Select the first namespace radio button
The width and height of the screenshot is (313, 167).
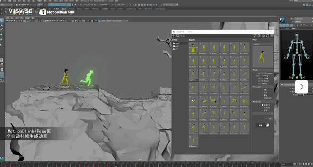coord(263,105)
